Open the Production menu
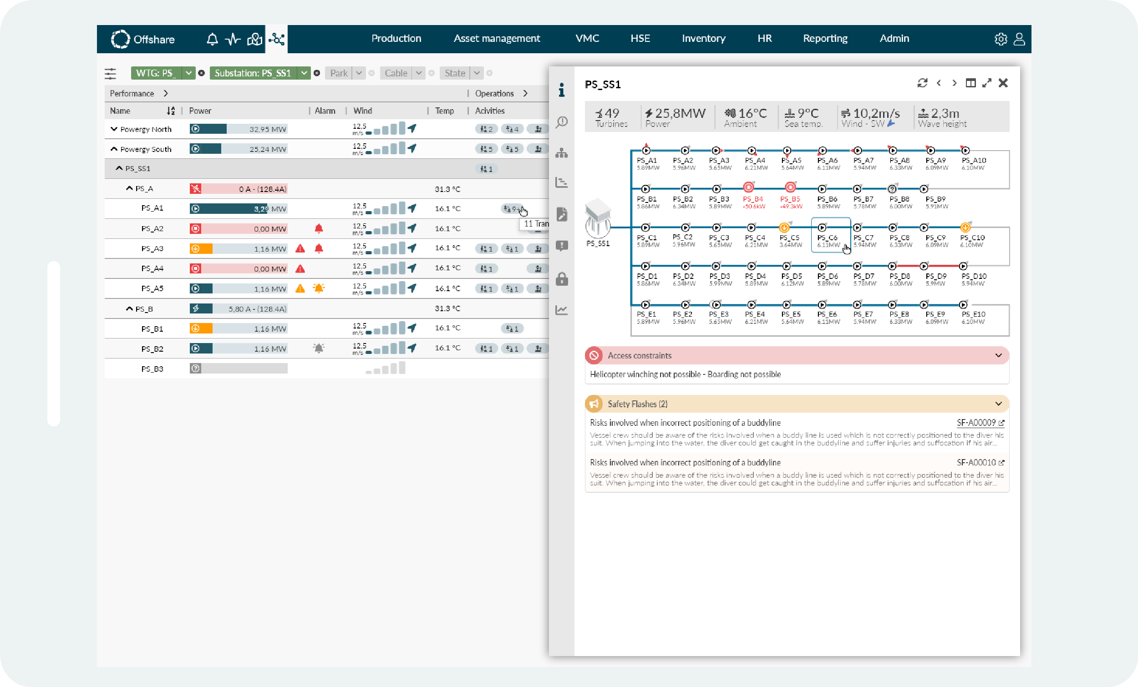 coord(396,39)
